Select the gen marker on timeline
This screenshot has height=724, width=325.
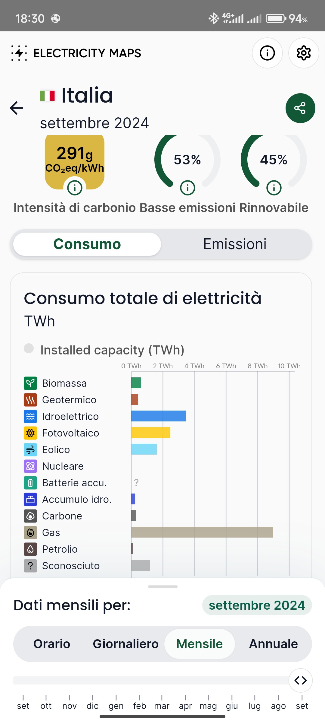116,703
